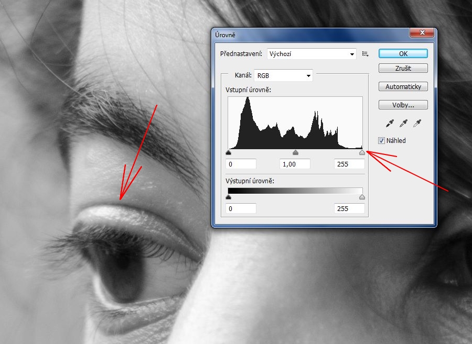Grab the input white point slider
Screen dimensions: 472x344
point(362,153)
